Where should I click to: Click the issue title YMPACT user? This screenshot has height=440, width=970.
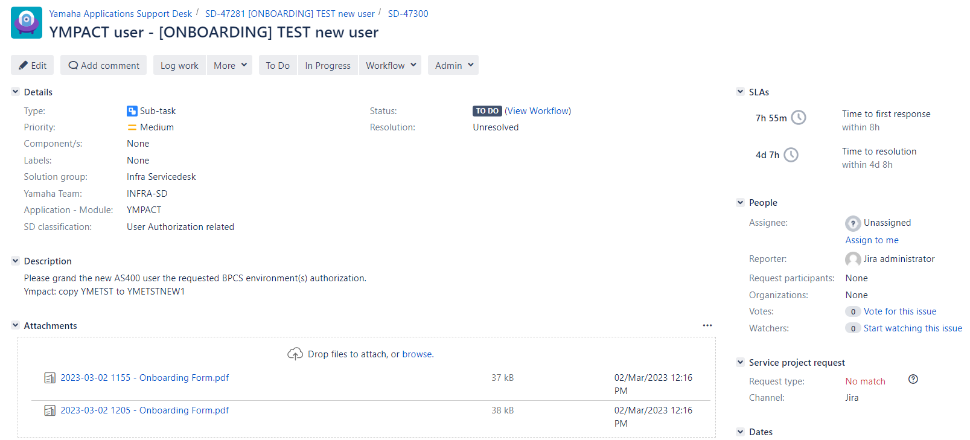pos(214,32)
